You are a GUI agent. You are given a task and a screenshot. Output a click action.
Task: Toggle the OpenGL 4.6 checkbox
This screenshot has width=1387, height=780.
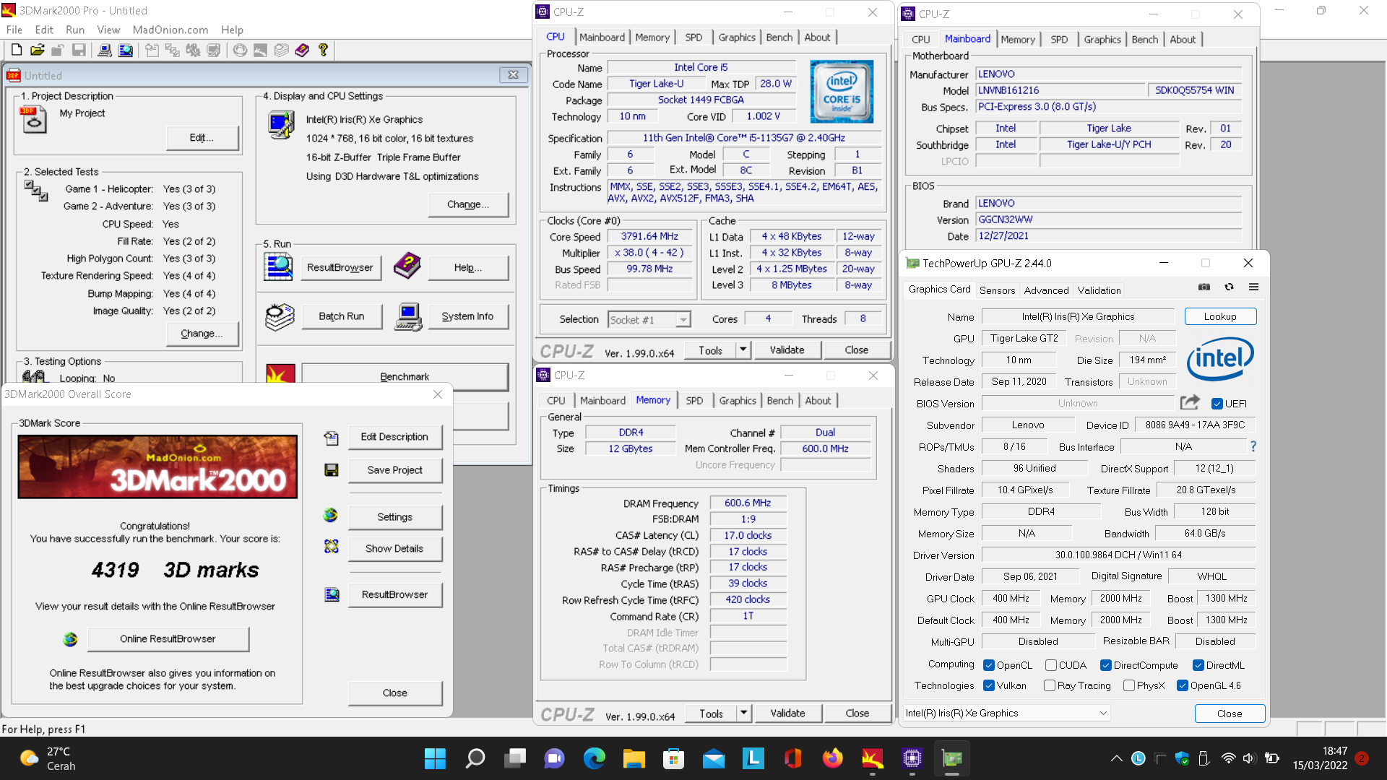pos(1183,685)
